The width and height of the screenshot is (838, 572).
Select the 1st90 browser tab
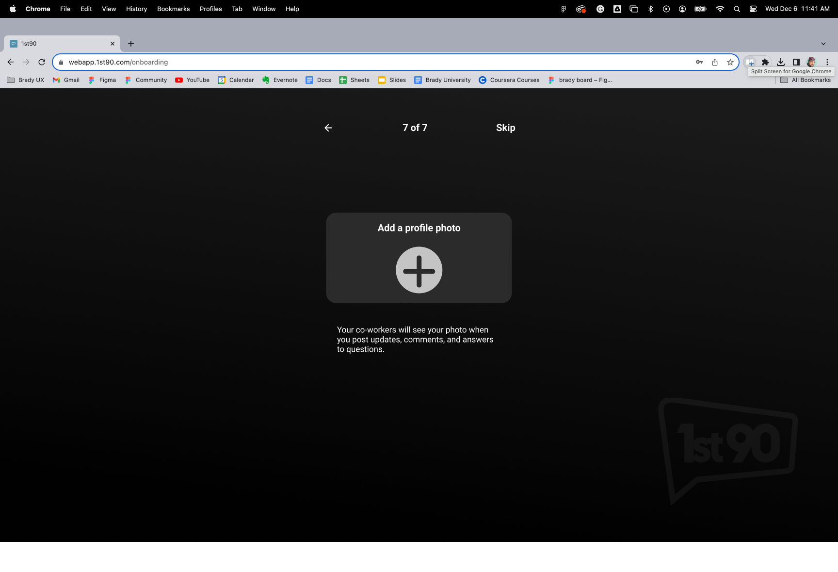[x=62, y=44]
